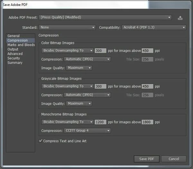Click the Grayscale 300 ppi downsample field
This screenshot has height=169, width=193.
100,86
